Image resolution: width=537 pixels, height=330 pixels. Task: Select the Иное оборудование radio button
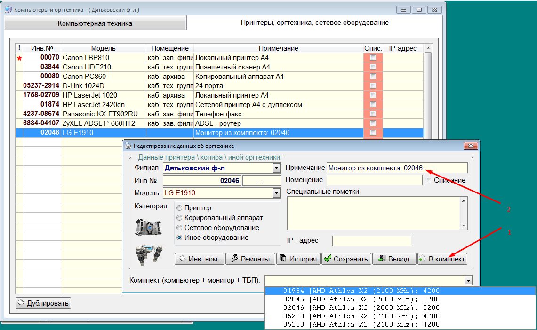pyautogui.click(x=179, y=238)
